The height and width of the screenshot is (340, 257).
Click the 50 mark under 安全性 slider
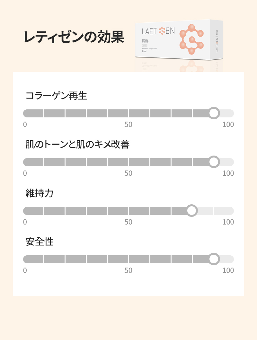128,270
